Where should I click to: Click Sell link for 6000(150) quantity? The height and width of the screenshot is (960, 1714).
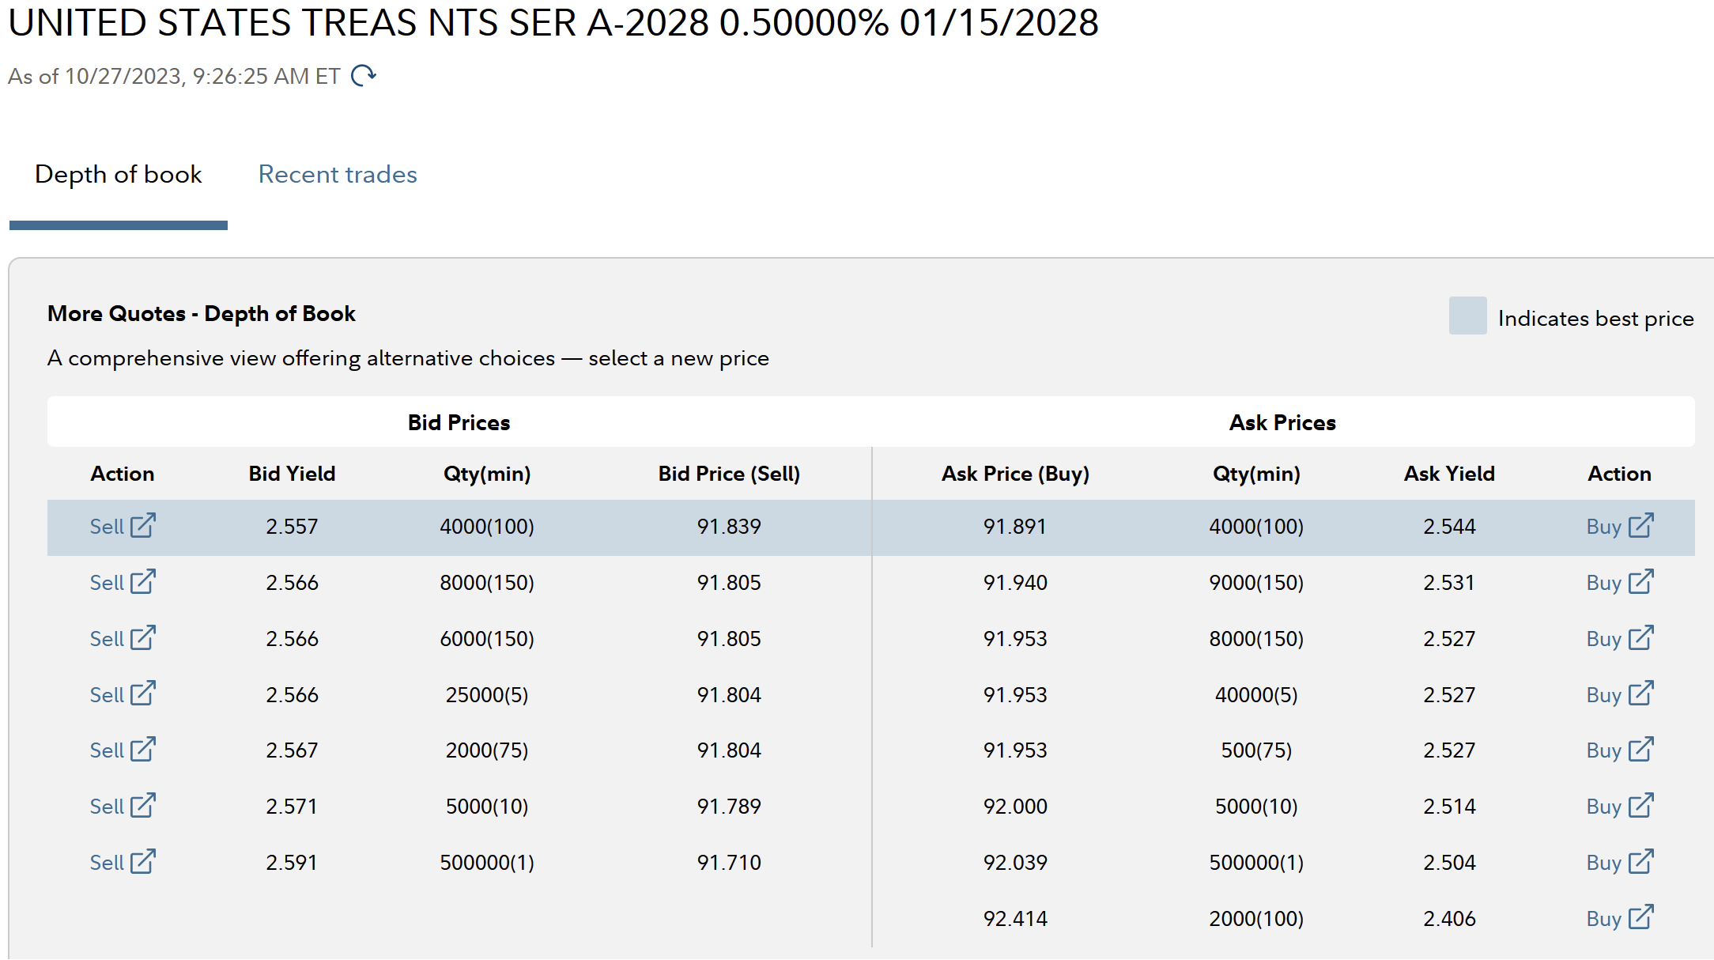[107, 639]
